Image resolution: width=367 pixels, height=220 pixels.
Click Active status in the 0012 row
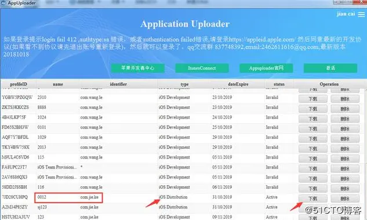point(271,197)
